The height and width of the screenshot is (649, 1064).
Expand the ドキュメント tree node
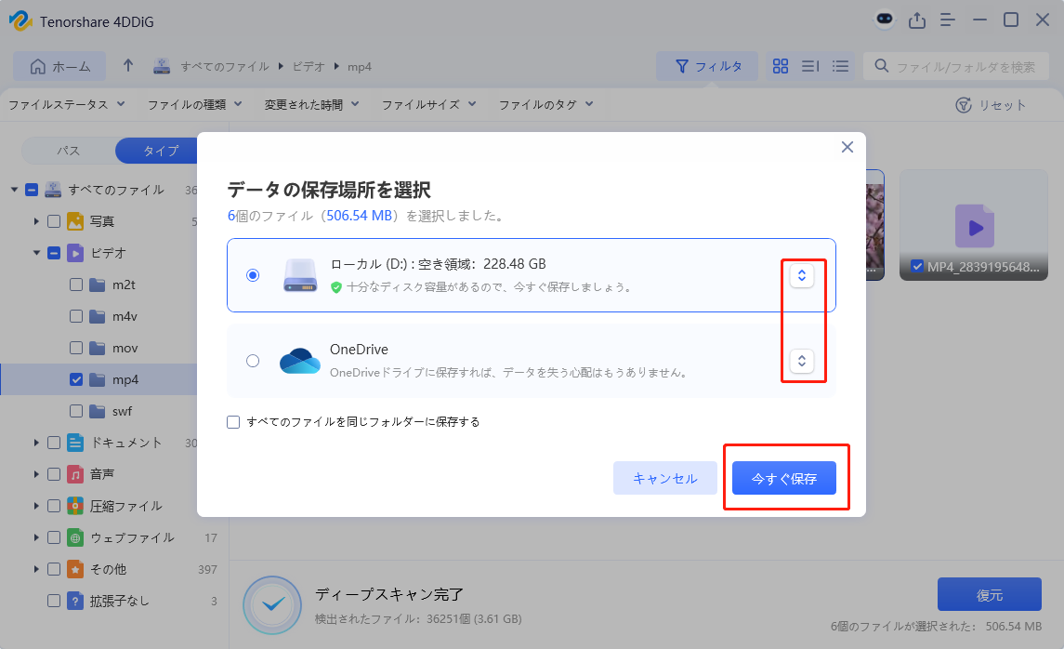[x=36, y=443]
